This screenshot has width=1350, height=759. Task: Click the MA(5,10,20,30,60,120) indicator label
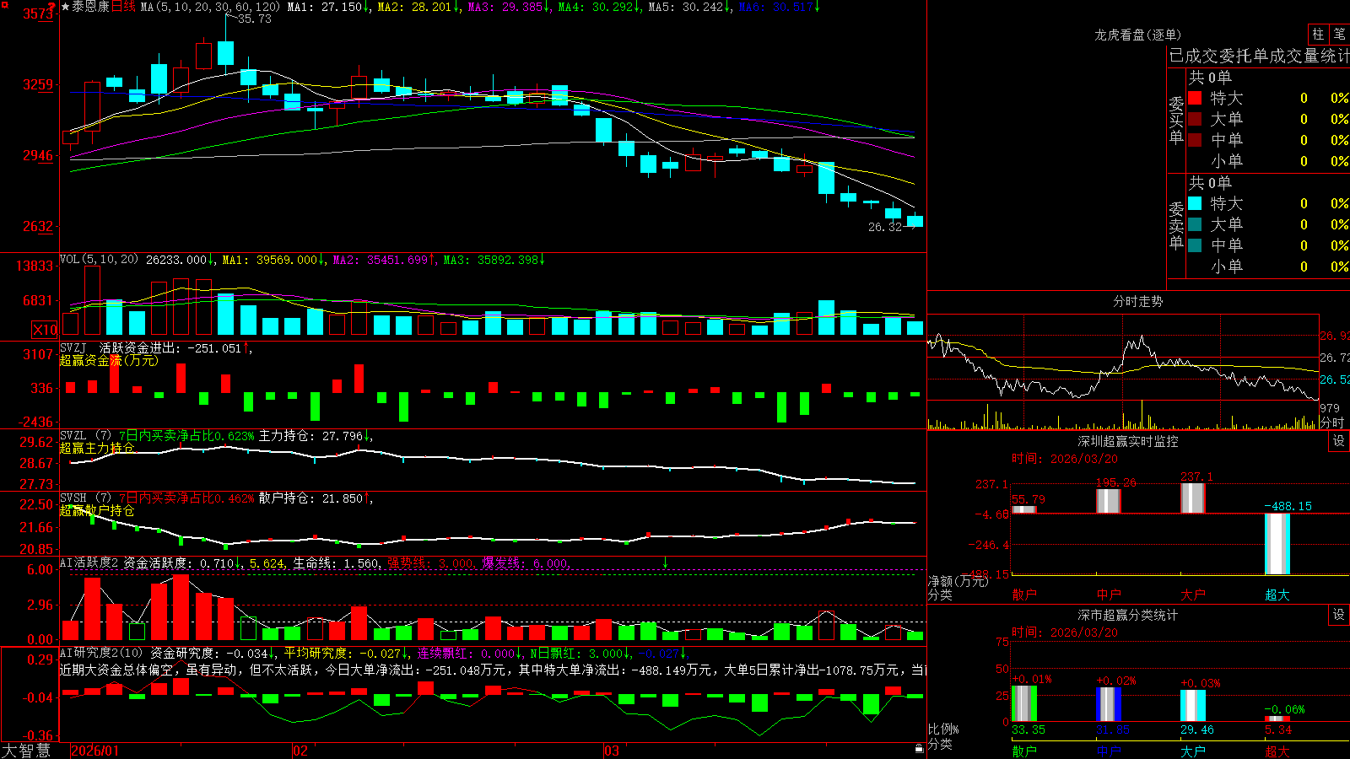[x=210, y=7]
